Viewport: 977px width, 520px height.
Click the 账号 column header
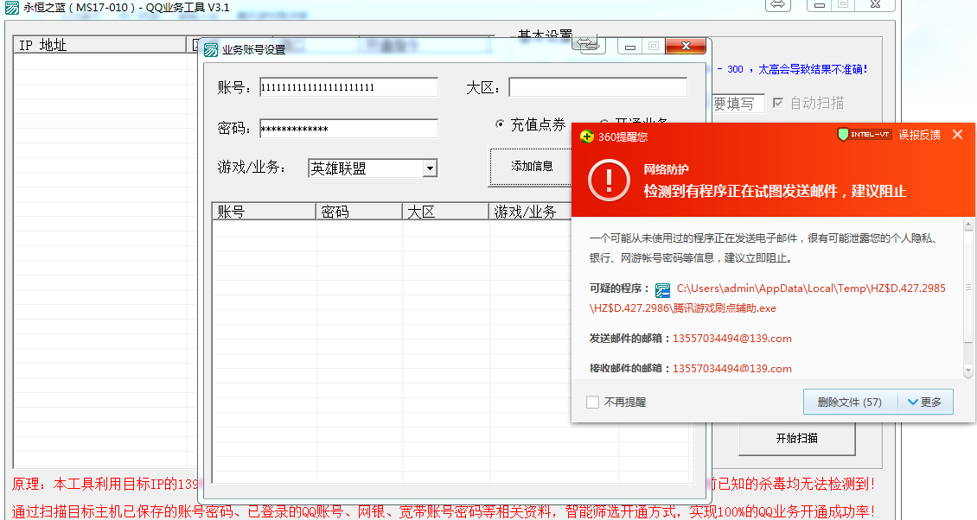265,212
